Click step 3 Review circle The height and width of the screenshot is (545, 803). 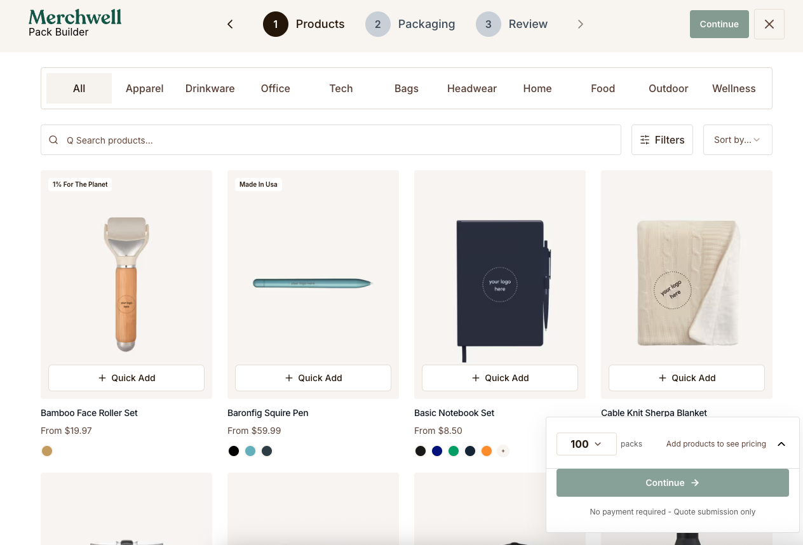click(489, 24)
